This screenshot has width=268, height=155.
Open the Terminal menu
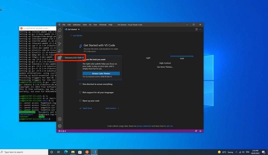[x=103, y=25]
